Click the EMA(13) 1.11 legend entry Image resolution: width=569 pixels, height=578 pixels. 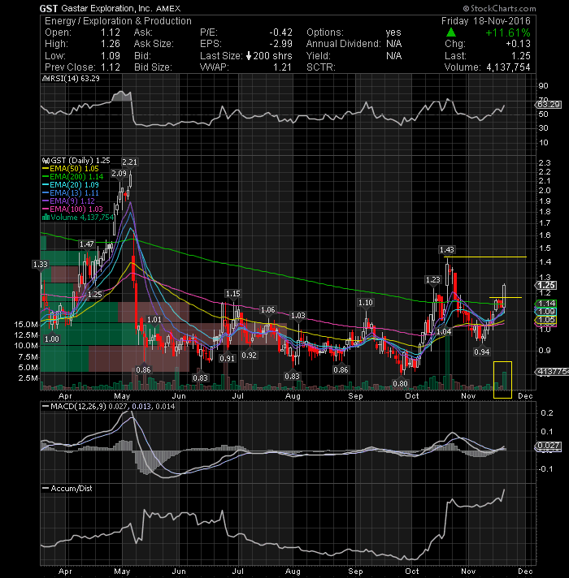[x=71, y=192]
